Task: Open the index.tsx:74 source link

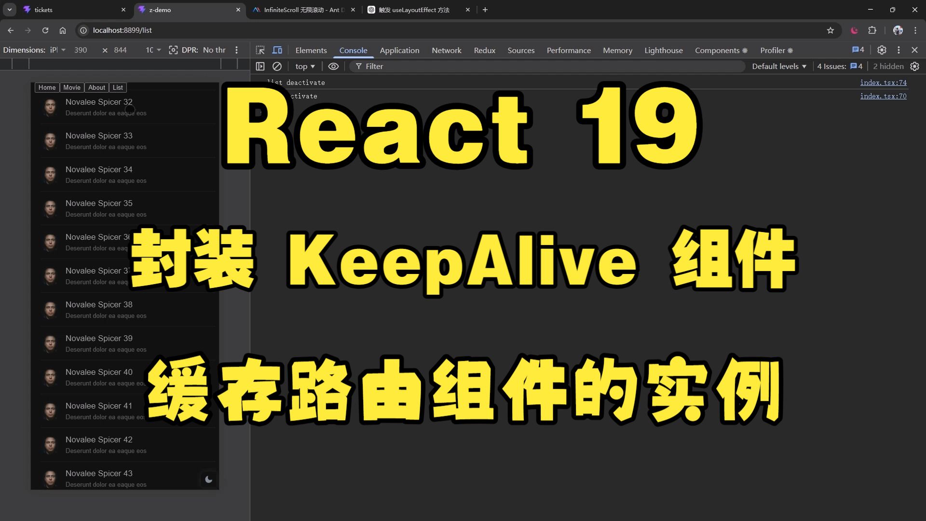Action: click(883, 82)
